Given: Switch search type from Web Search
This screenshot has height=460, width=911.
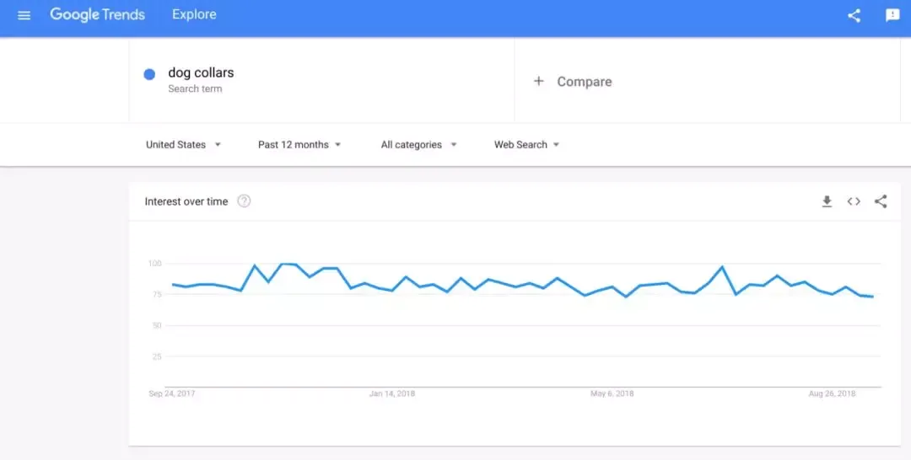Looking at the screenshot, I should pyautogui.click(x=526, y=144).
